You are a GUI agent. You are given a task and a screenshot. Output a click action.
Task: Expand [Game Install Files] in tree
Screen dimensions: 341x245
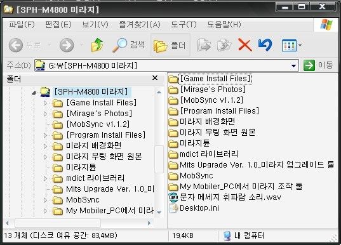tap(45, 103)
